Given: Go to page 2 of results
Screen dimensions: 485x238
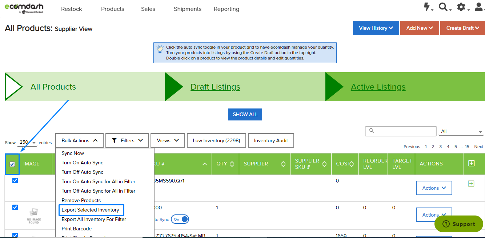Looking at the screenshot, I should pos(433,147).
